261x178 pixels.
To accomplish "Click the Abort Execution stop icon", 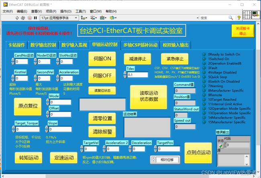I will [30, 18].
